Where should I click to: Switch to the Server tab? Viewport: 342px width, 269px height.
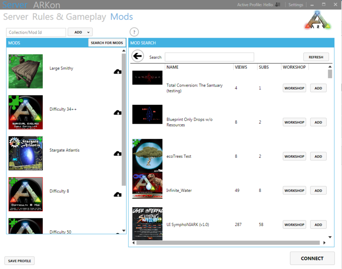coord(16,17)
